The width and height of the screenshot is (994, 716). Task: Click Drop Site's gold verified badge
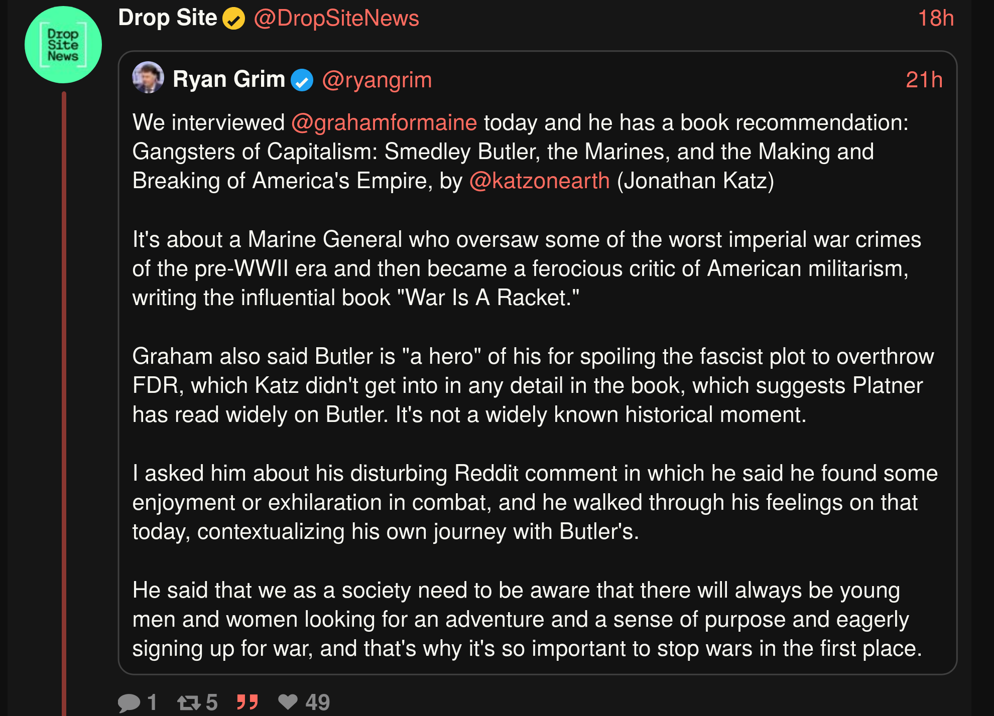tap(233, 19)
